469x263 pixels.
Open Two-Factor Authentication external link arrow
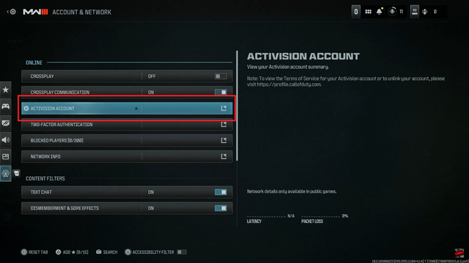pyautogui.click(x=223, y=124)
